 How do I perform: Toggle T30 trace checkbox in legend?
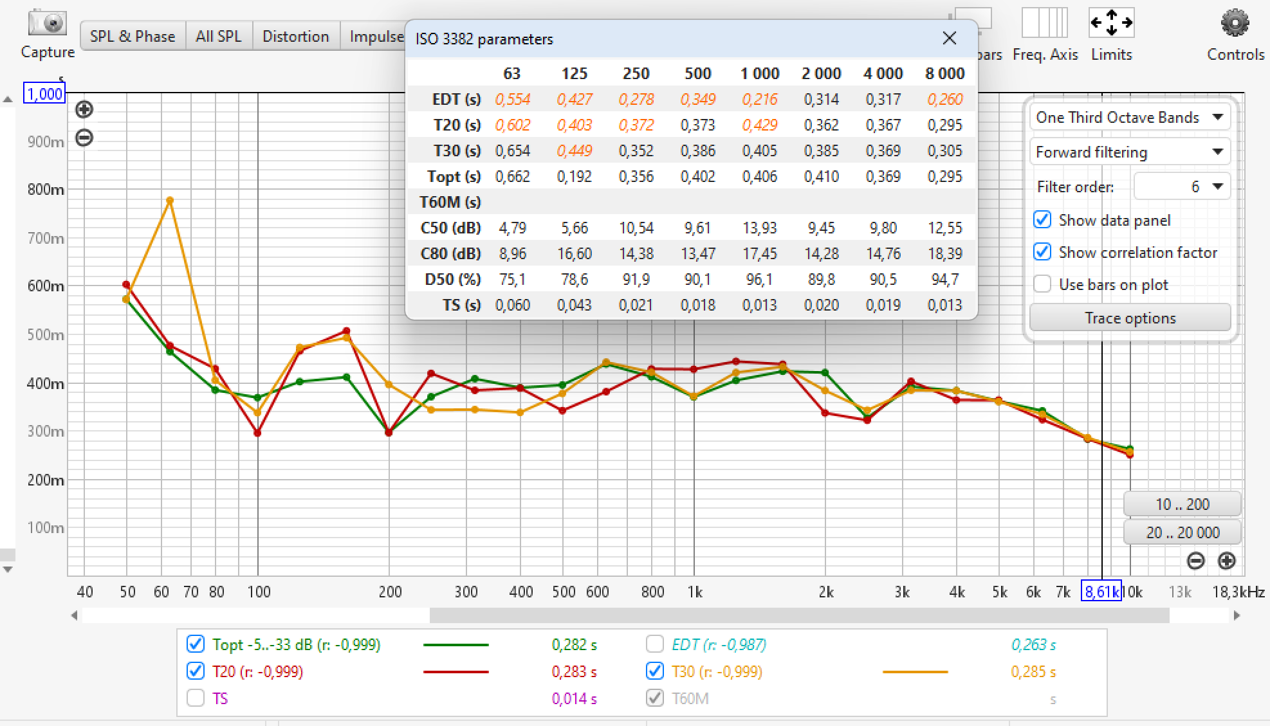coord(655,671)
